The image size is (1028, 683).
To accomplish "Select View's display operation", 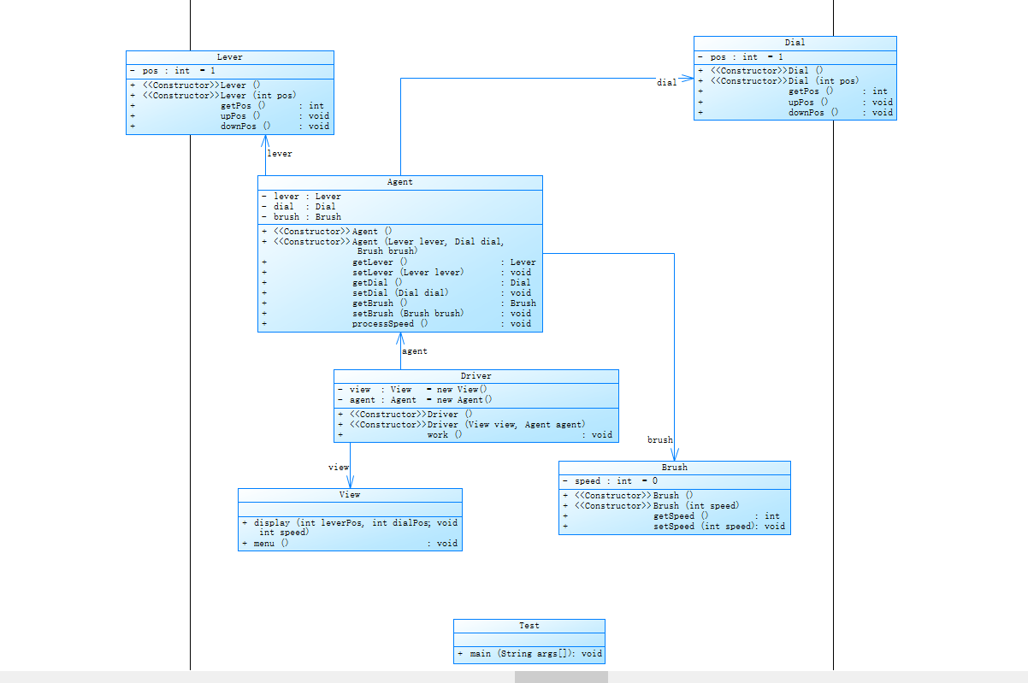I will [x=350, y=527].
